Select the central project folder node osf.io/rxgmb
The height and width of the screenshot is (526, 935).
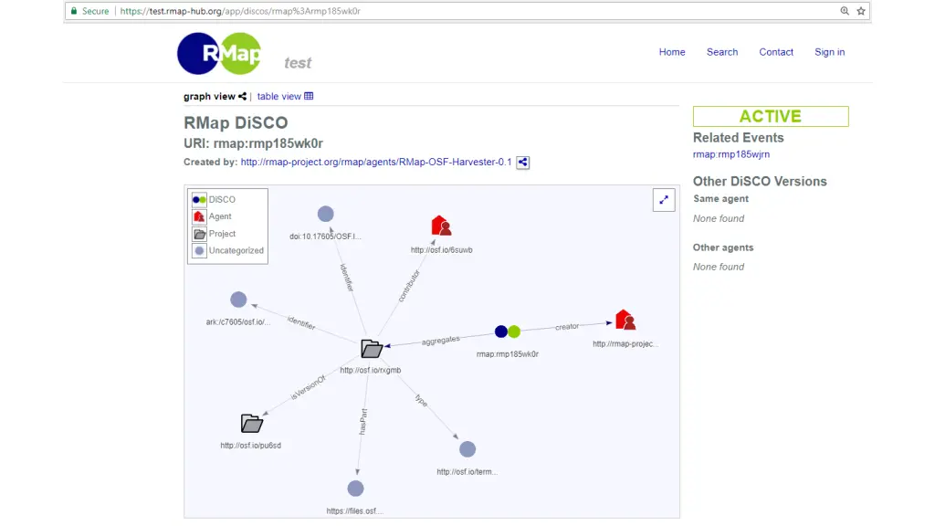(372, 348)
